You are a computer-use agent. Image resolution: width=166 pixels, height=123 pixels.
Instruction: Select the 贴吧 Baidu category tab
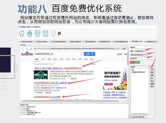pyautogui.click(x=74, y=59)
